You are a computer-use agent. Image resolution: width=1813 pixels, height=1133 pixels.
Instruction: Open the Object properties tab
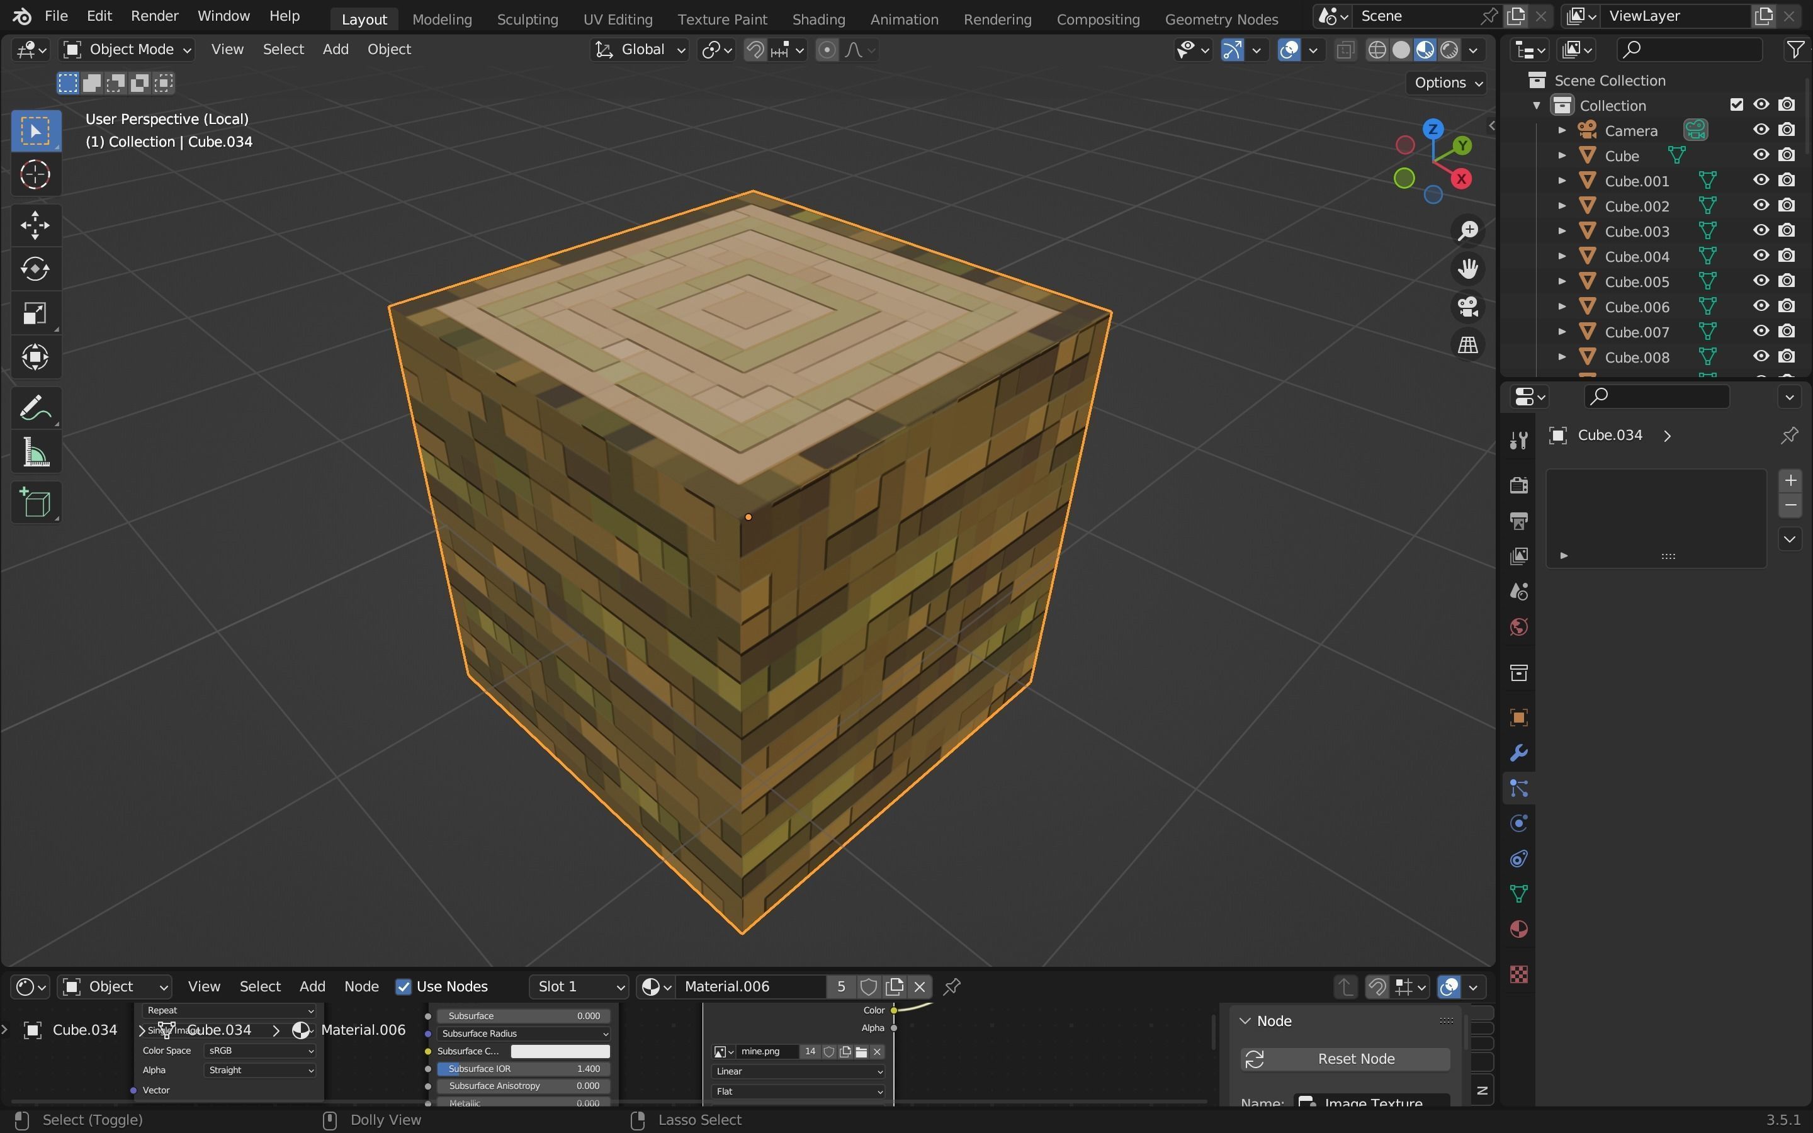pyautogui.click(x=1518, y=718)
